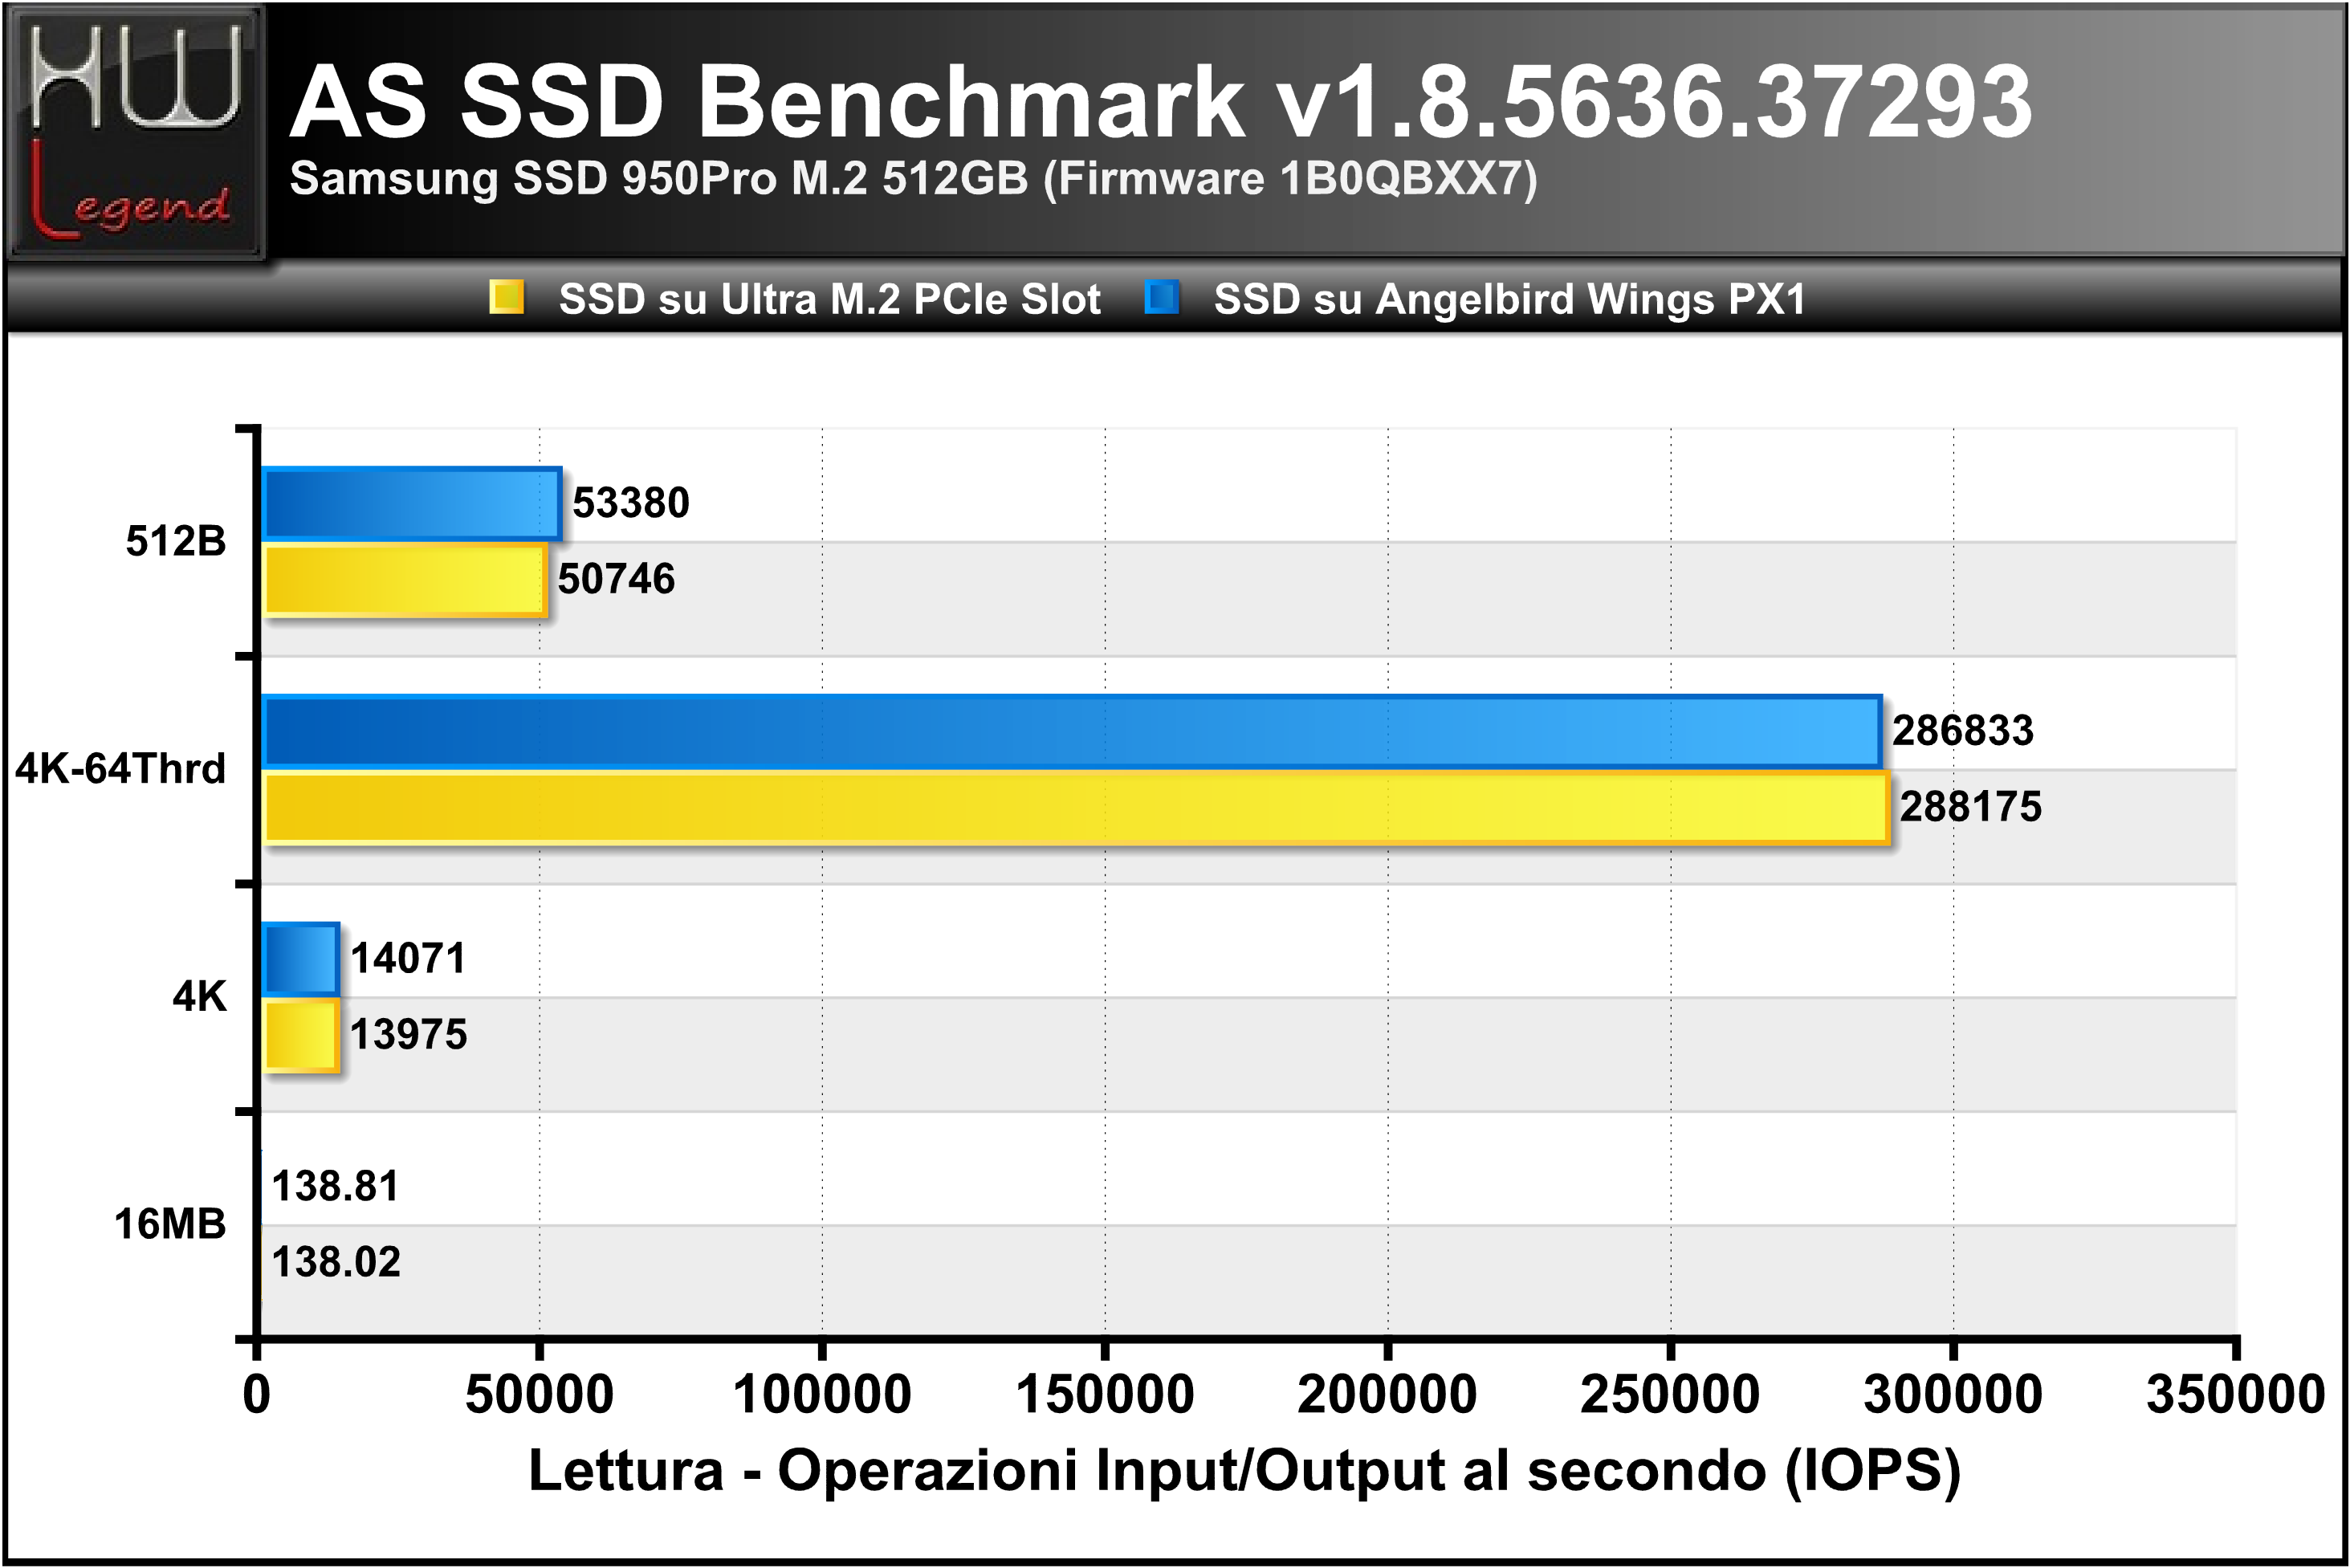Click the yellow 512B bar valued 50746

(x=404, y=579)
